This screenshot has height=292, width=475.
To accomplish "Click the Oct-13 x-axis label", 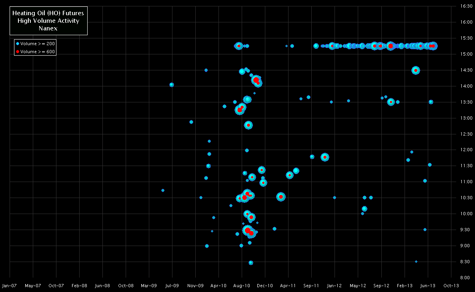I will (451, 286).
